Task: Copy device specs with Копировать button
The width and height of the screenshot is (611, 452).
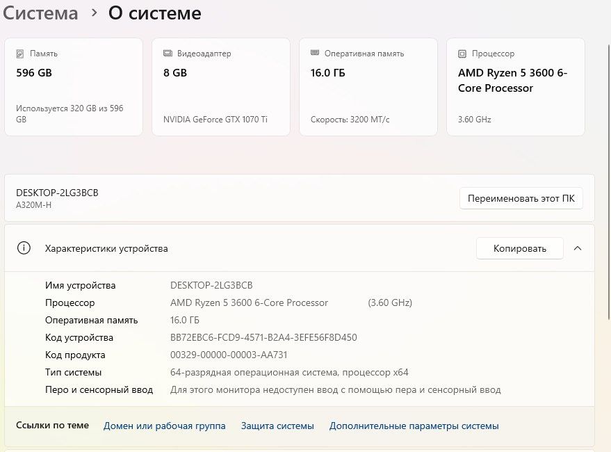Action: [520, 248]
